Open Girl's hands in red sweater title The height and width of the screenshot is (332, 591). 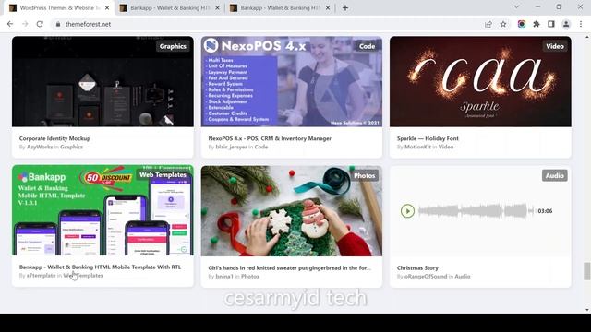point(289,268)
